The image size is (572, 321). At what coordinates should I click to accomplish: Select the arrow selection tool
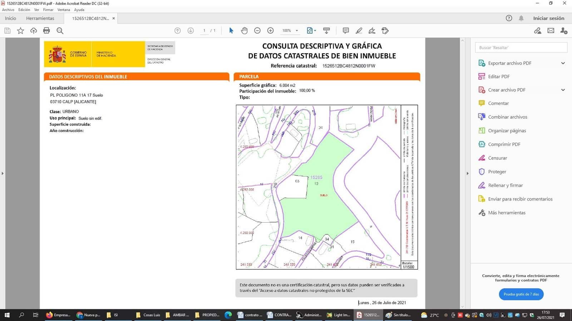click(x=231, y=31)
